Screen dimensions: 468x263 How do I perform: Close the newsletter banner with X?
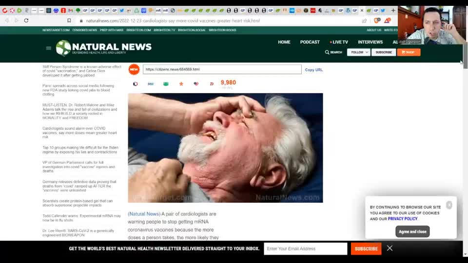pos(390,248)
